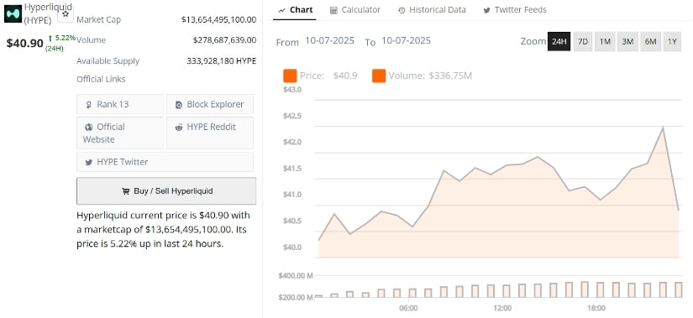This screenshot has height=318, width=693.
Task: Open the HYPE Reddit link
Action: click(x=210, y=133)
